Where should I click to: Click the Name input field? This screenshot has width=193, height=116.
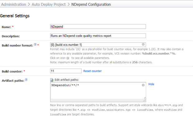[x=98, y=27]
